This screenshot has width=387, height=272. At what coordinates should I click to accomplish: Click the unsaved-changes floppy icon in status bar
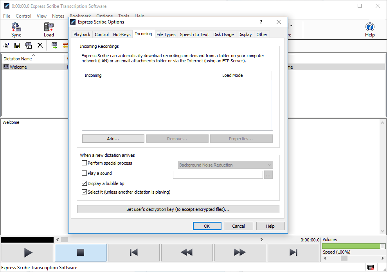click(x=371, y=267)
